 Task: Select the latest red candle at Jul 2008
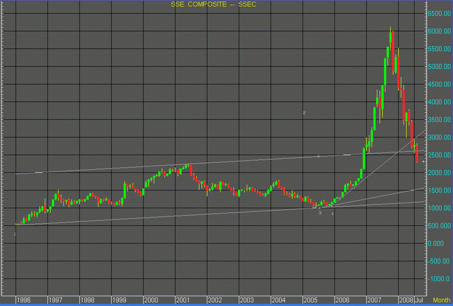[x=417, y=154]
